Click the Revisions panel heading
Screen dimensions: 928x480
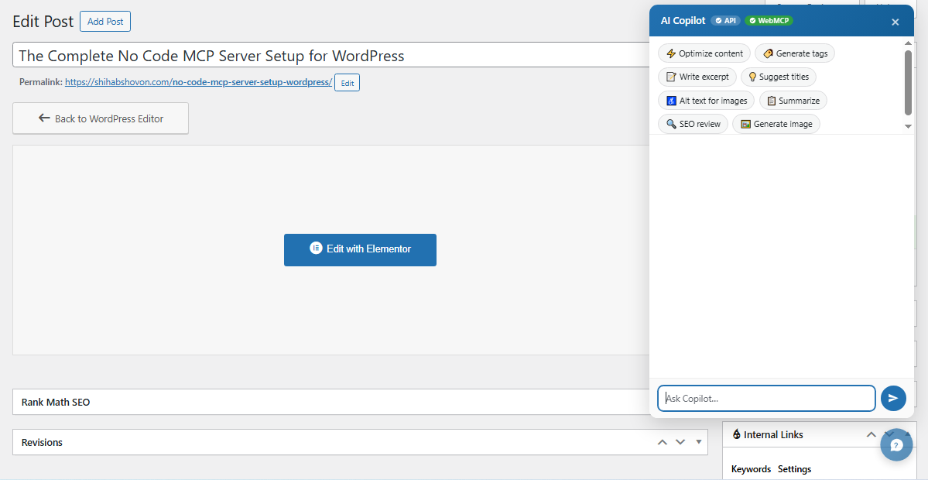click(x=42, y=442)
